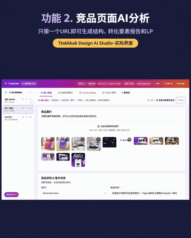Image resolution: width=191 pixels, height=238 pixels.
Task: Click the TTAKKKAK logo in the header
Action: [12, 84]
